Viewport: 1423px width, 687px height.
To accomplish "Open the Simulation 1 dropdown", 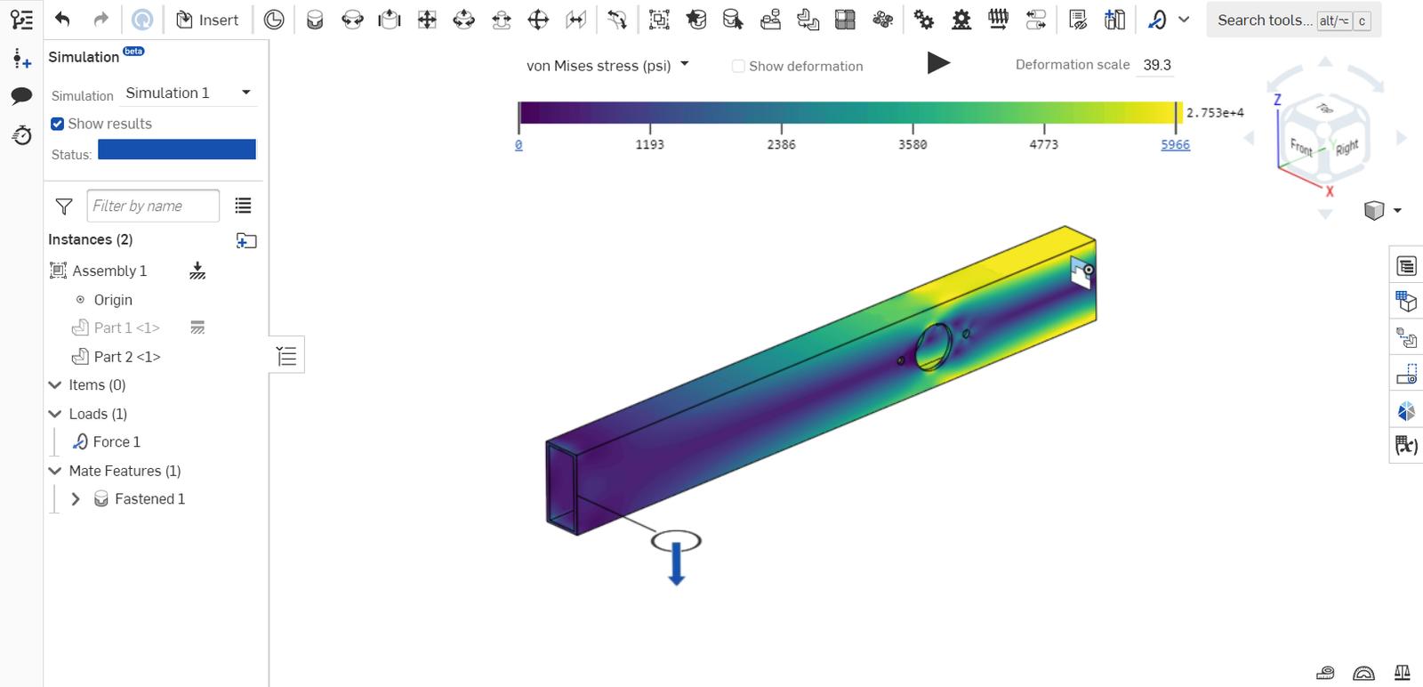I will coord(246,93).
